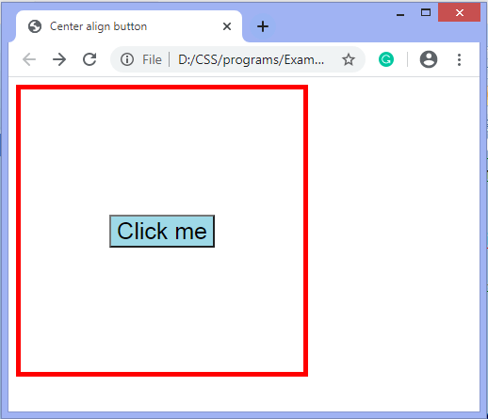This screenshot has width=488, height=419.
Task: Bookmark this page with the star icon
Action: click(349, 59)
